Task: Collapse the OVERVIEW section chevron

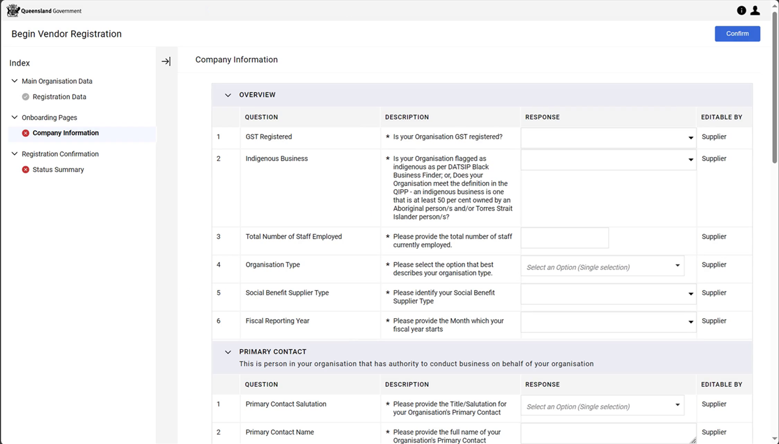Action: tap(228, 95)
